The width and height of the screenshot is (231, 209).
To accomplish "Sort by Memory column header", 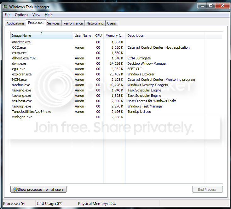I will pyautogui.click(x=114, y=36).
